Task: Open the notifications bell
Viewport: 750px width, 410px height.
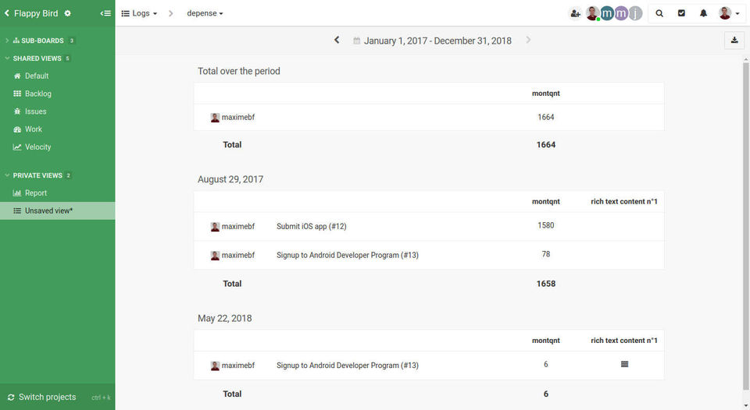Action: tap(703, 13)
